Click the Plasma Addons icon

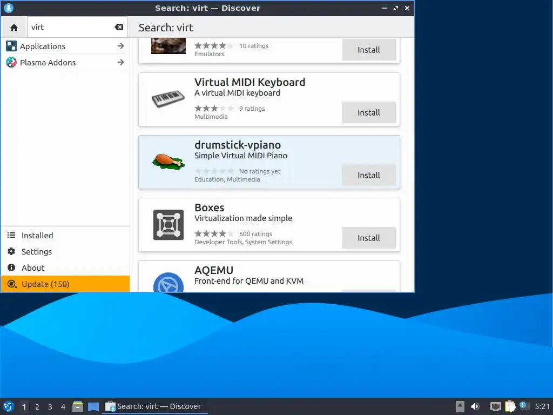(x=11, y=63)
